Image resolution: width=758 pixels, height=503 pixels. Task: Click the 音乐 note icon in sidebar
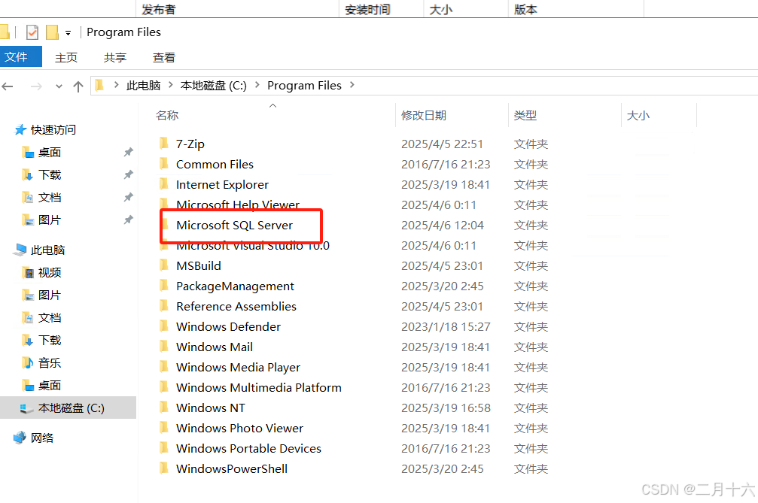click(29, 363)
